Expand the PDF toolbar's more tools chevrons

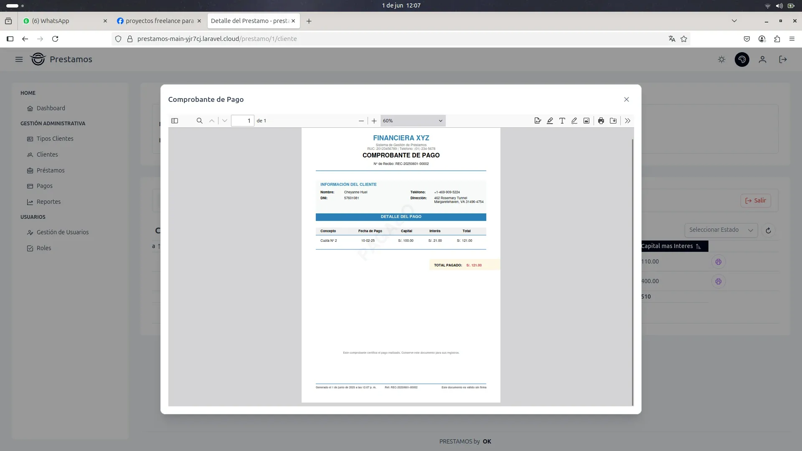(x=627, y=121)
